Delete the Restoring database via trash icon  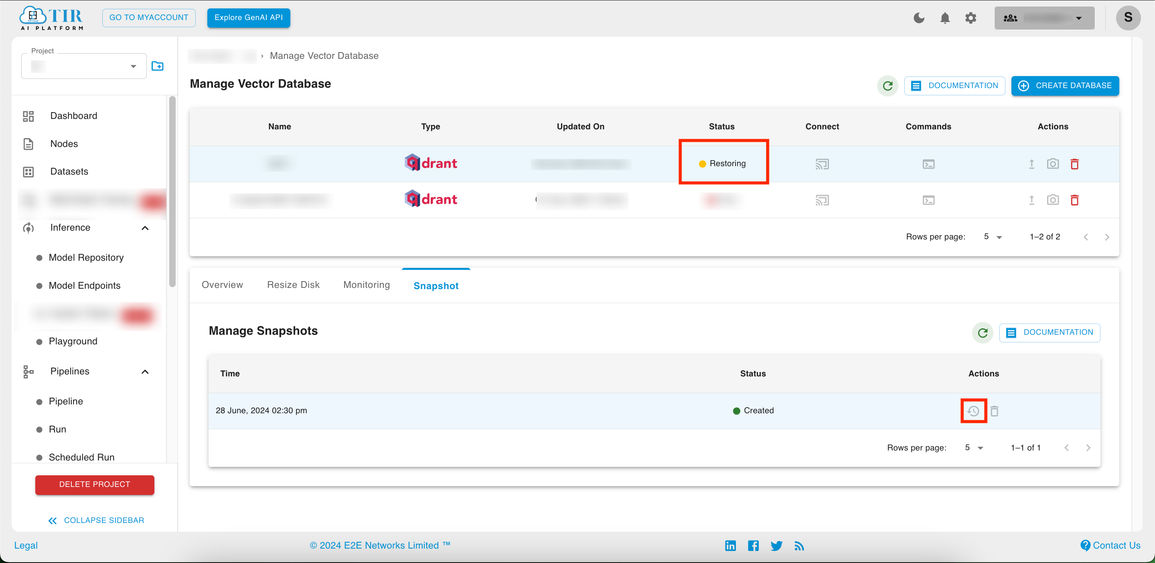pos(1074,164)
